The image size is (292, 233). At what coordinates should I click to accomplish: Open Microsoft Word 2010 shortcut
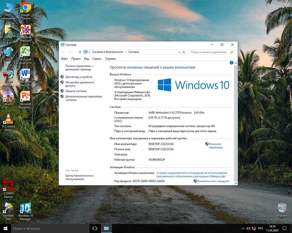coord(25,78)
